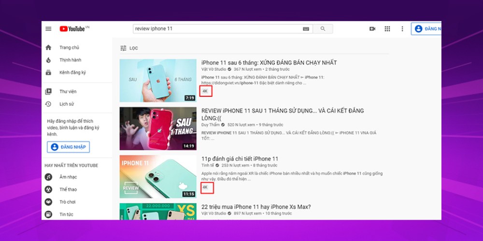Open the XS MAX comparison thumbnail
Screen dimensions: 483x241
[158, 212]
